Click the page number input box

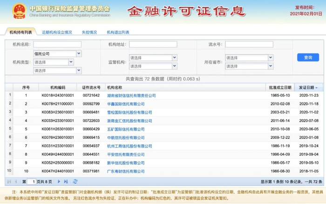click(x=31, y=182)
